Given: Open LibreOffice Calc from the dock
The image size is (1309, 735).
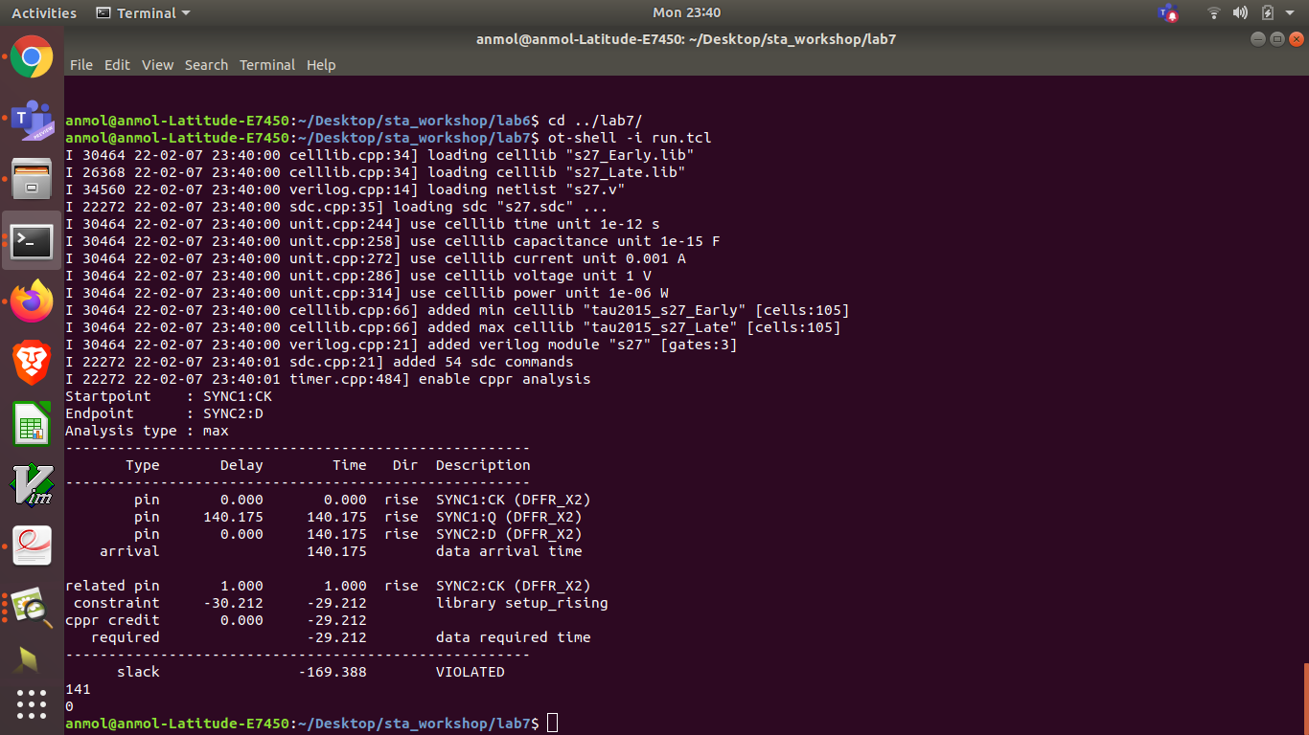Looking at the screenshot, I should click(x=32, y=424).
